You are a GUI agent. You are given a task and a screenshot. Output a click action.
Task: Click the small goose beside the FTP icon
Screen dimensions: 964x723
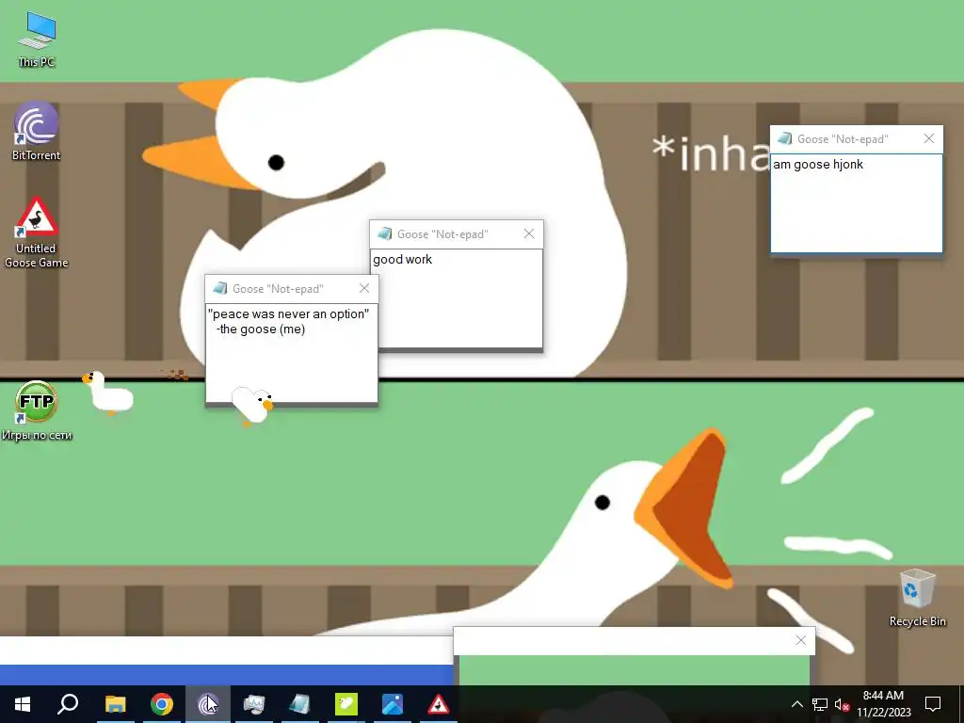point(107,393)
